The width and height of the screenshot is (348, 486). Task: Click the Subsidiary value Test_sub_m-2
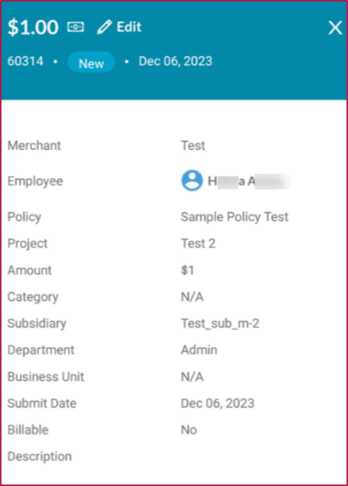(220, 324)
